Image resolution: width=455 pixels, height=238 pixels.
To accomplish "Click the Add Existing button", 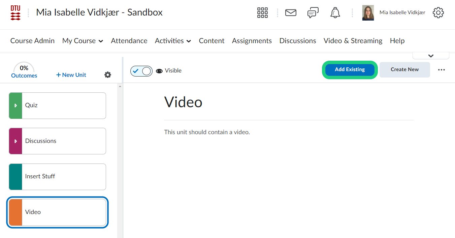I will (350, 70).
